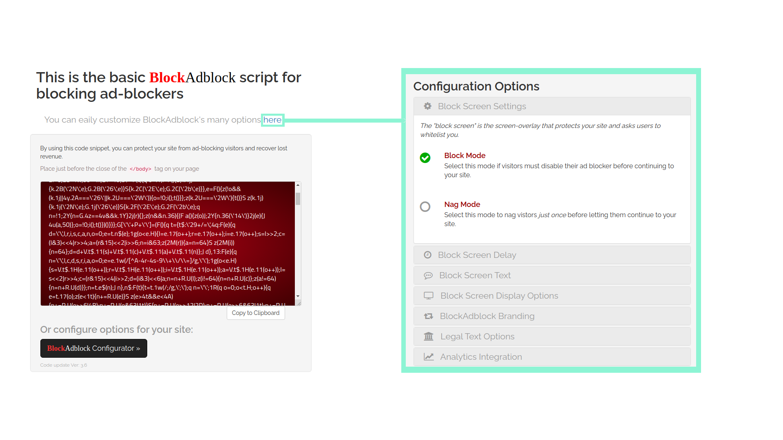Click the code box vertical scrollbar thumb
The height and width of the screenshot is (440, 783).
(x=298, y=199)
